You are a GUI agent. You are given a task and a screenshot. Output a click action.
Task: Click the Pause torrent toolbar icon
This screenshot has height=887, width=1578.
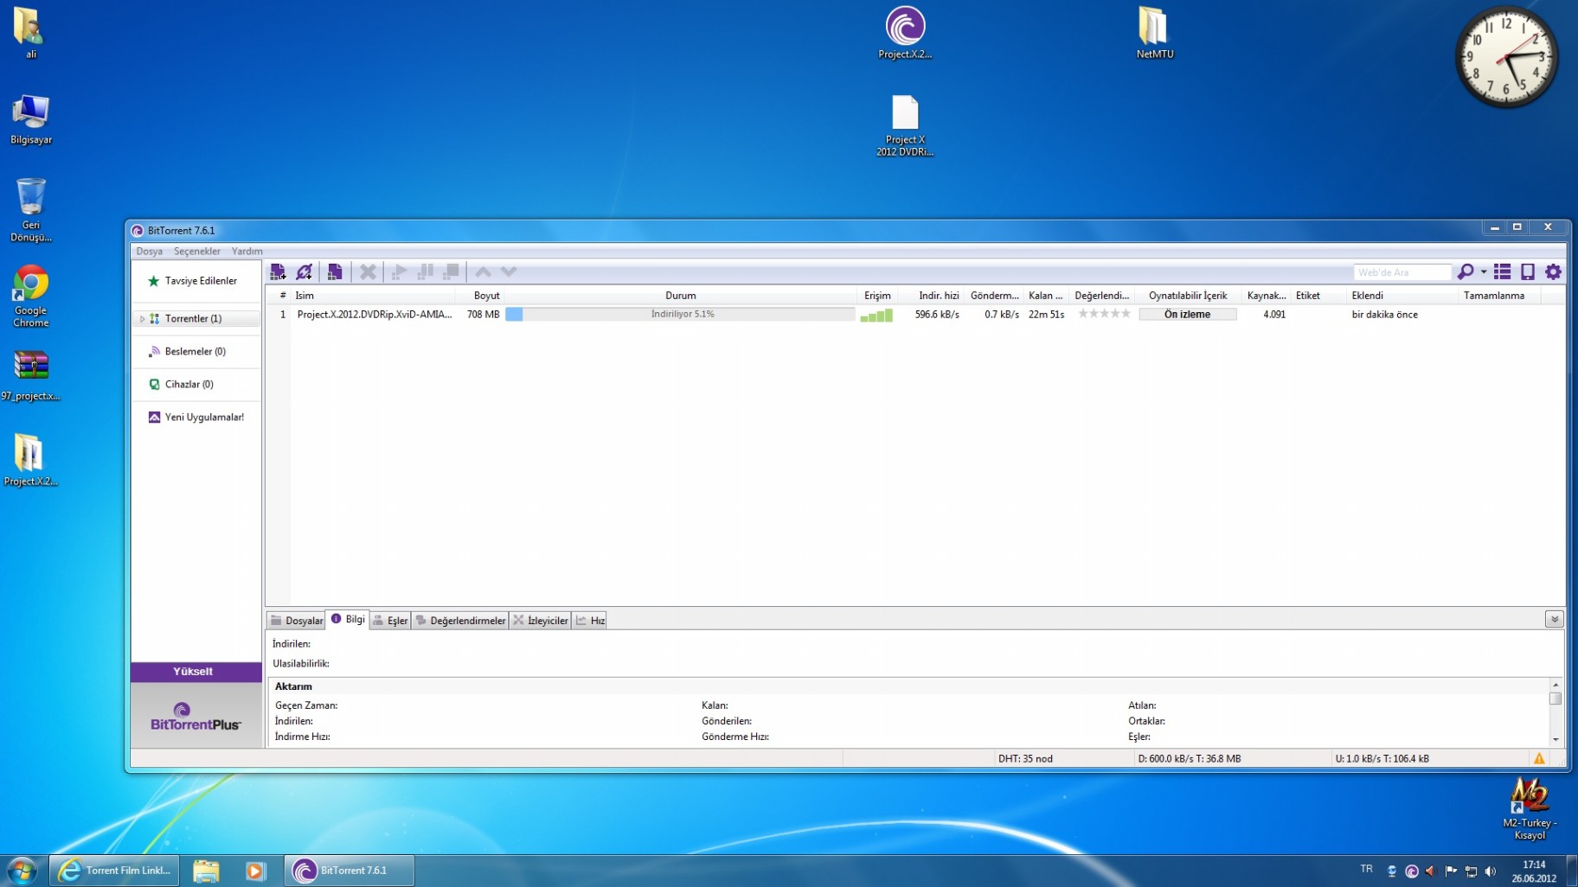(425, 271)
